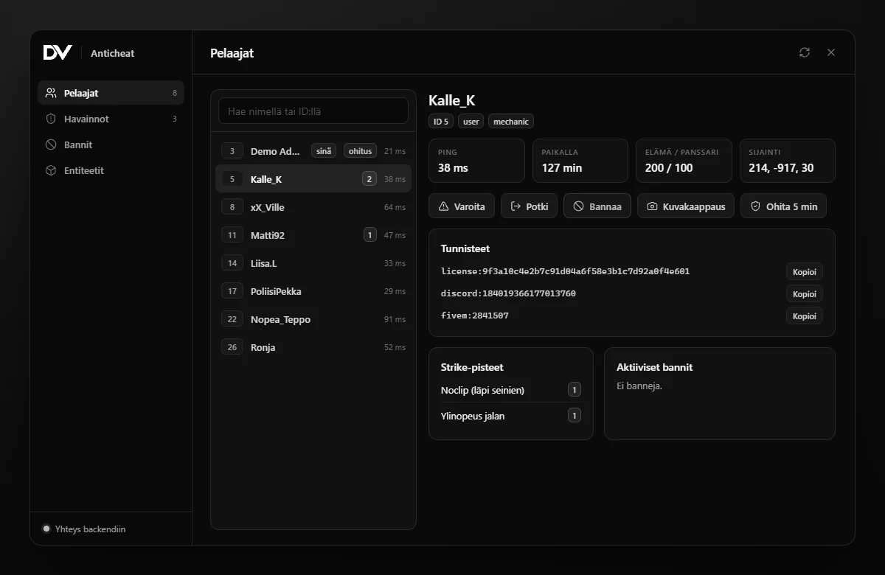
Task: Click the 'ID 5' tag
Action: click(441, 122)
